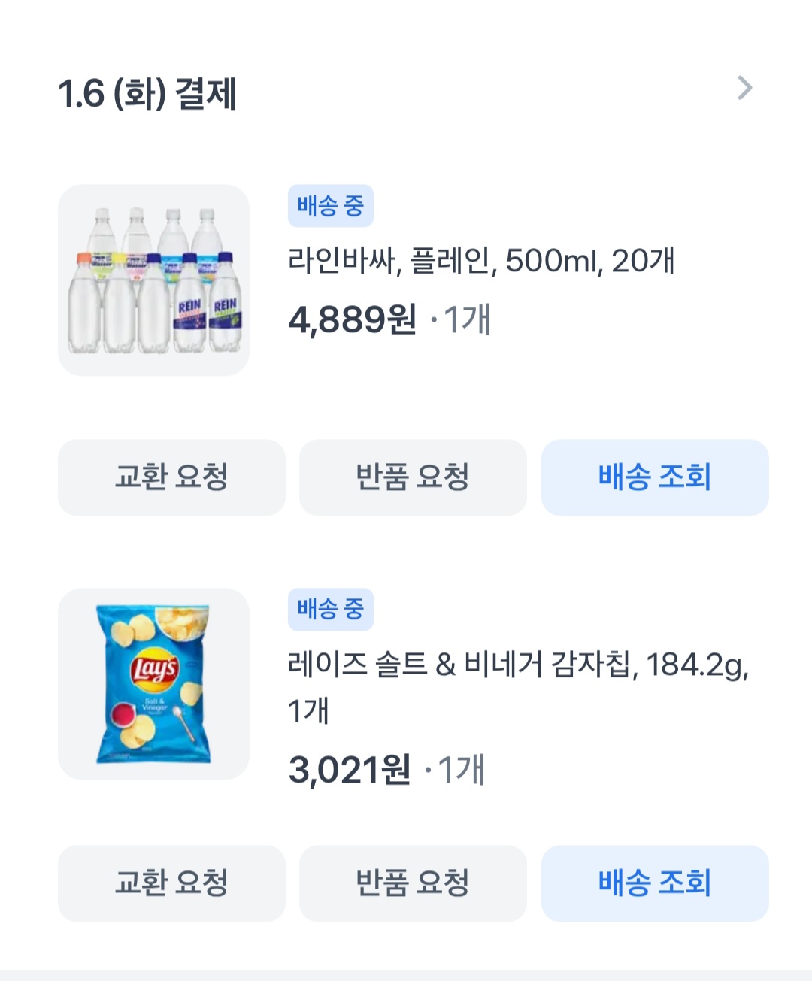Open the 레이즈 솔트 & 비네거 감자칩 title
The image size is (812, 981).
517,665
